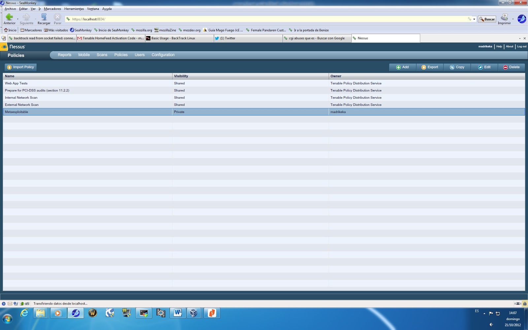Screen dimensions: 528x330
Task: Open the Ayuda menu
Action: (107, 9)
